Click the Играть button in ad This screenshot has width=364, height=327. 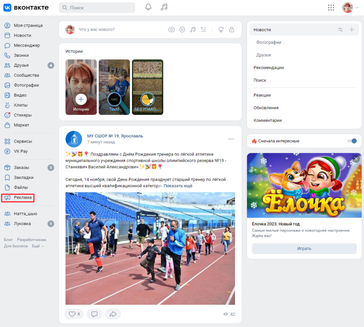[304, 249]
